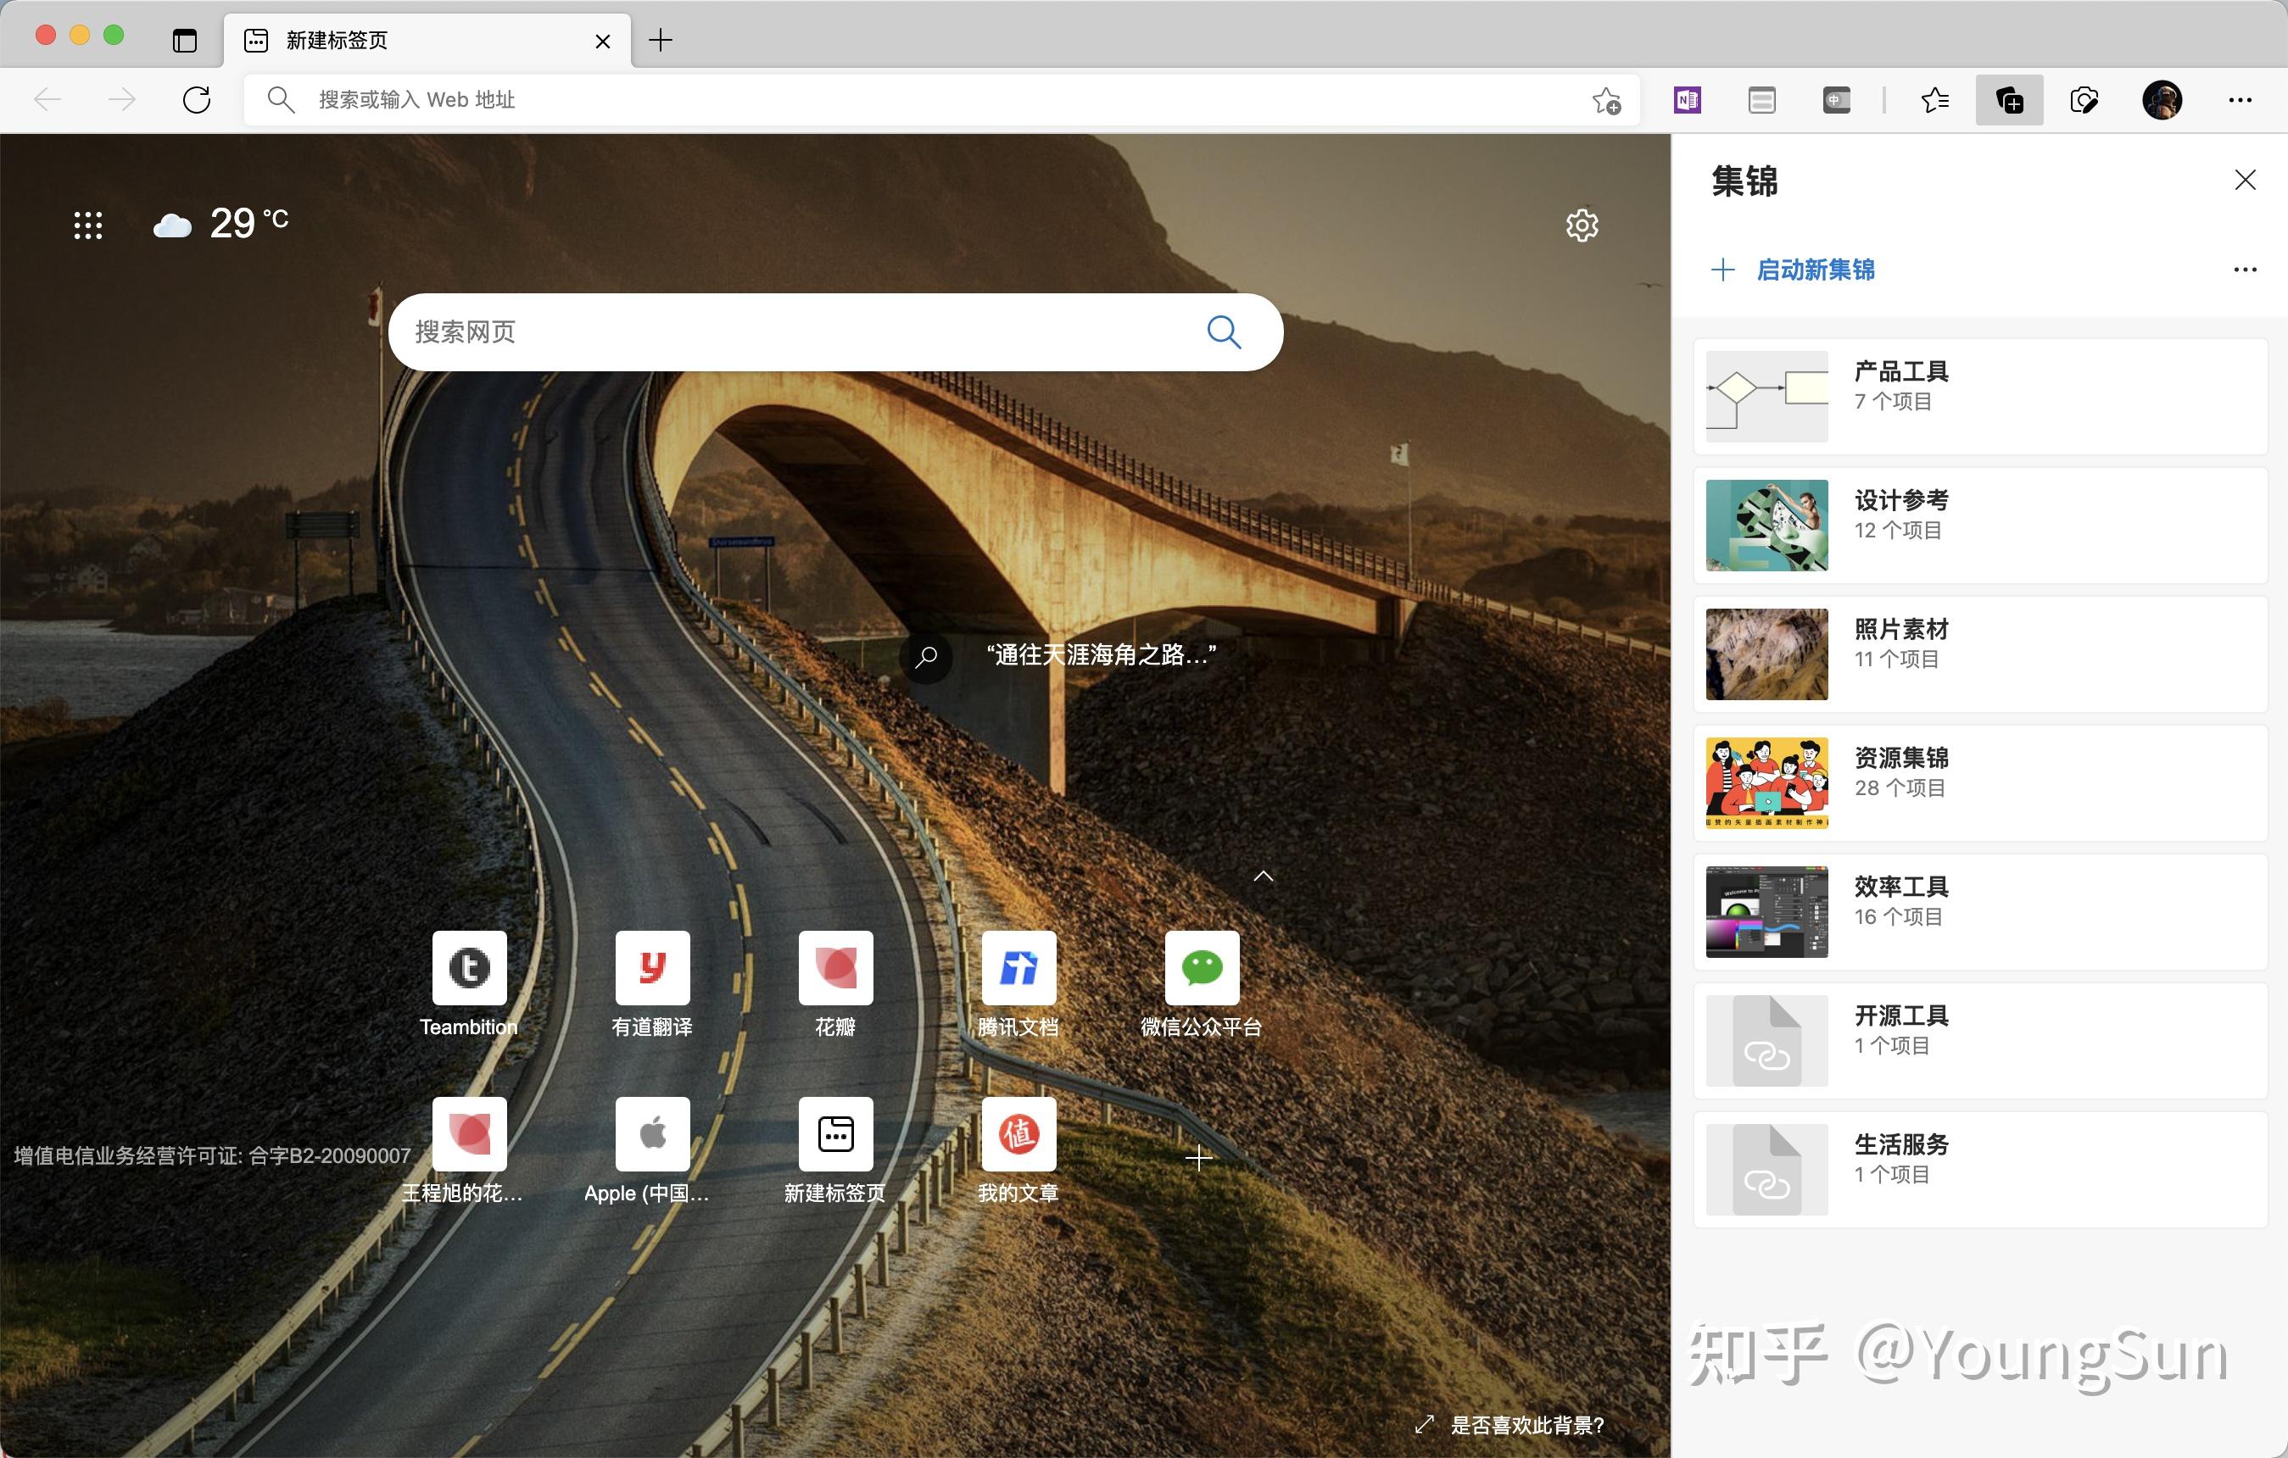This screenshot has width=2288, height=1458.
Task: Close the 新建标签页 tab
Action: (602, 41)
